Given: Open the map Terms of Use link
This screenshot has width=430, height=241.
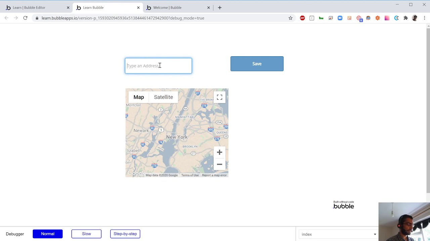Looking at the screenshot, I should pyautogui.click(x=190, y=175).
